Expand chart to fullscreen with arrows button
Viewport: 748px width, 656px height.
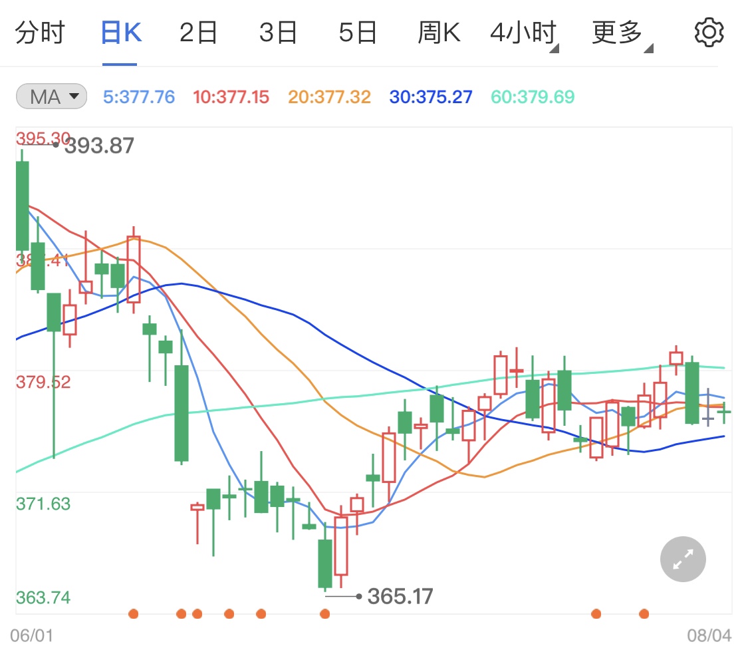(683, 559)
